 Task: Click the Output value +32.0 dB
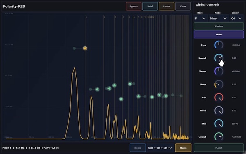236,137
